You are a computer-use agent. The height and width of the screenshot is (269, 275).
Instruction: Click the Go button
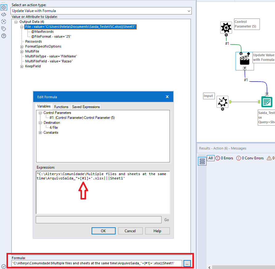pyautogui.click(x=166, y=220)
